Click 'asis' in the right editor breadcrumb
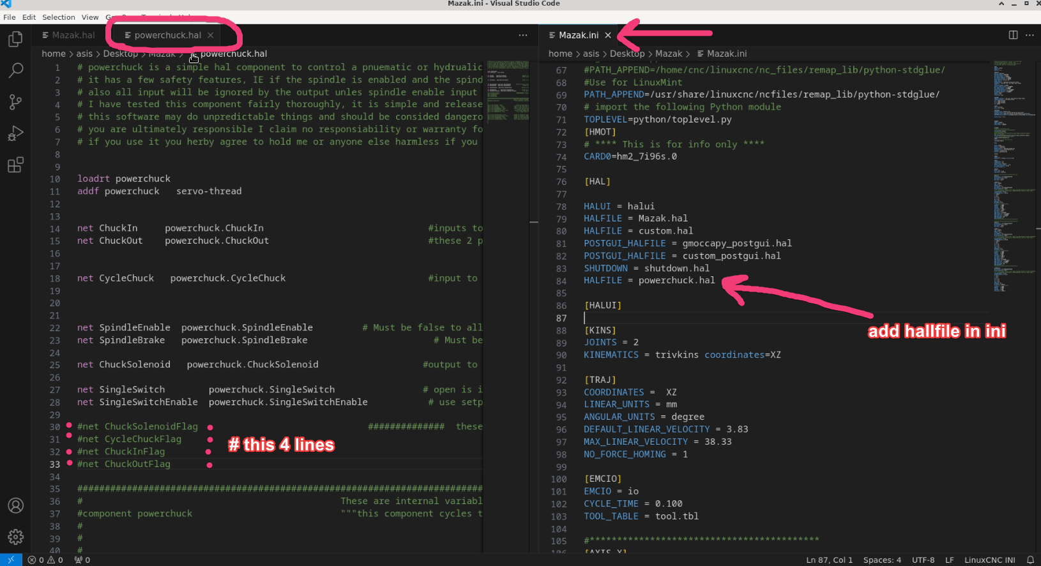 591,54
